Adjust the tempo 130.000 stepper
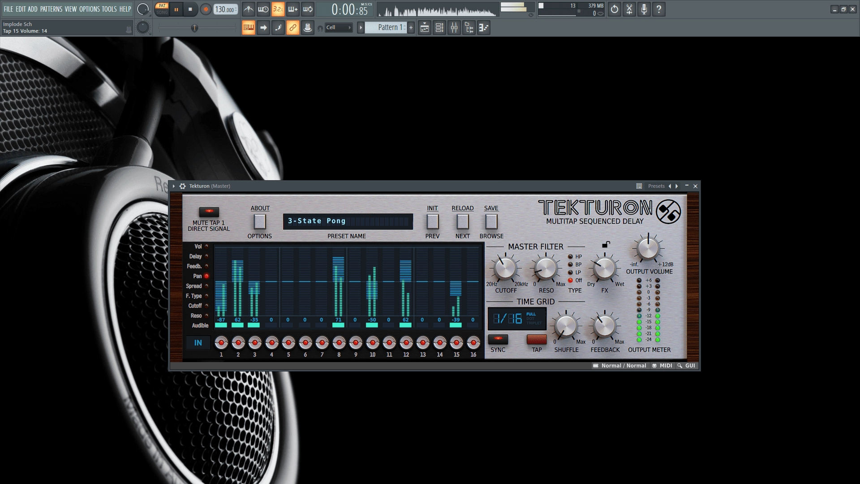 click(226, 9)
